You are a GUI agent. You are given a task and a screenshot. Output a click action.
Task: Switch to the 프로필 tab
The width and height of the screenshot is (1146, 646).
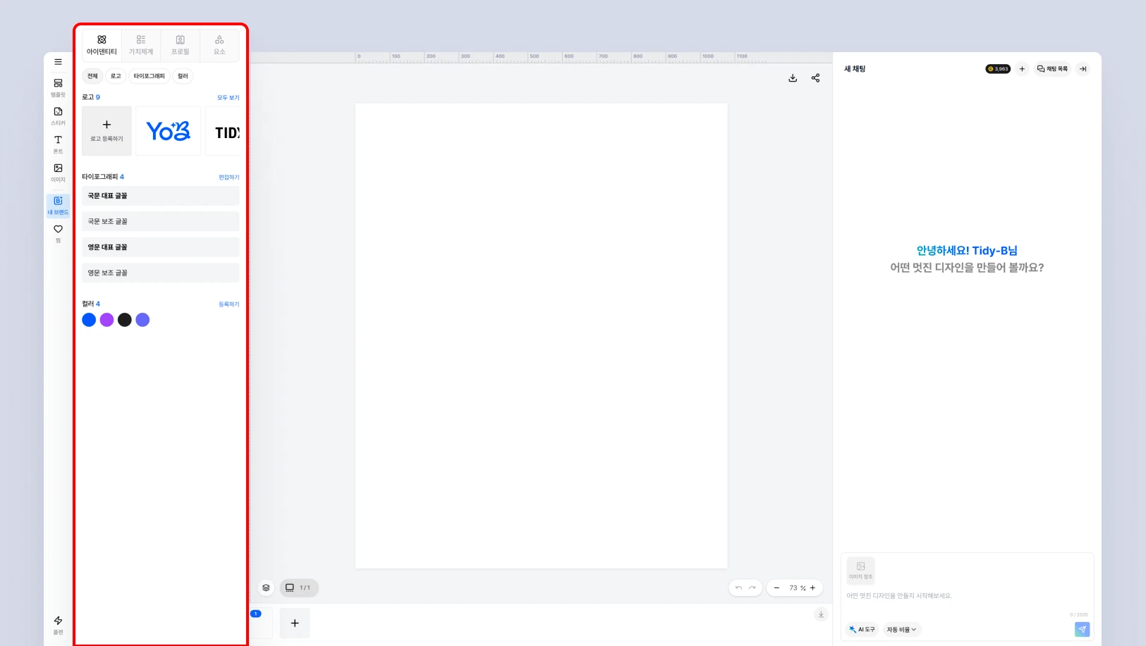pos(180,45)
